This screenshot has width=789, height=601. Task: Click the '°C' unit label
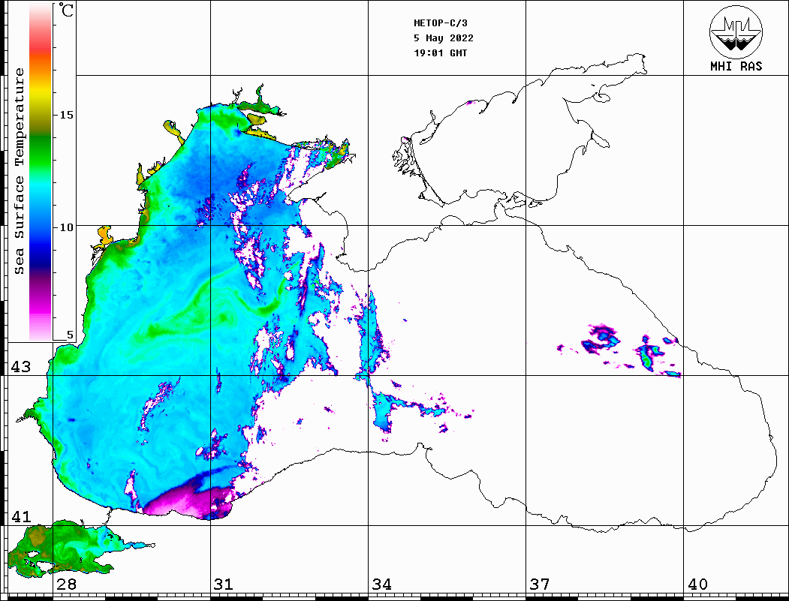point(66,10)
